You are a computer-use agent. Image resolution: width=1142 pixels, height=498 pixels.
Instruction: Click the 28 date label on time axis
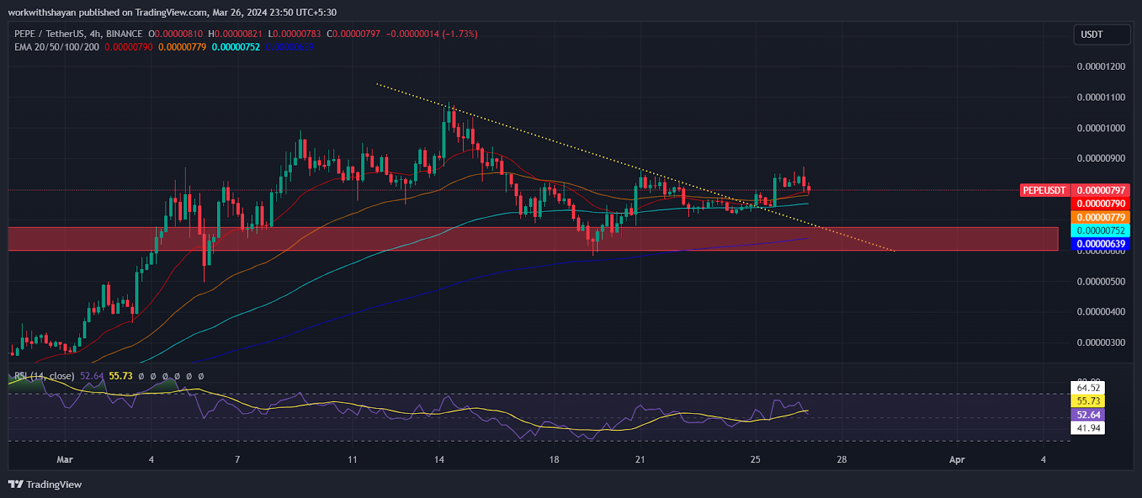coord(842,459)
